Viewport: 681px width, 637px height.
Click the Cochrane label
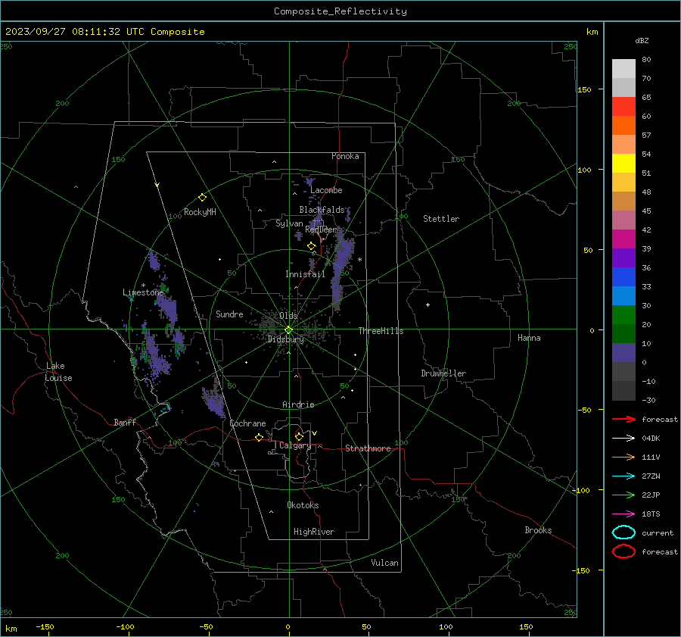[247, 423]
